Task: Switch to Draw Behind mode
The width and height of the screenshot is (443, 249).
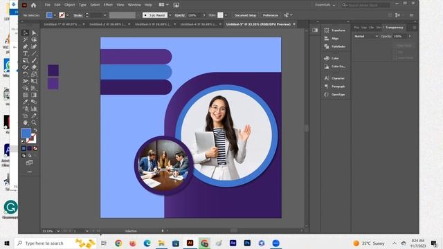Action: [29, 155]
